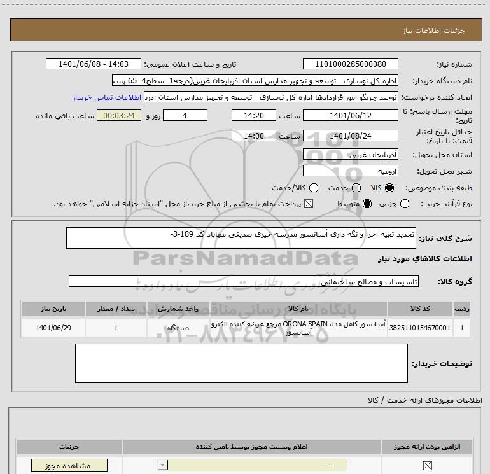
Task: Click the price validity time 14:00
Action: [254, 136]
